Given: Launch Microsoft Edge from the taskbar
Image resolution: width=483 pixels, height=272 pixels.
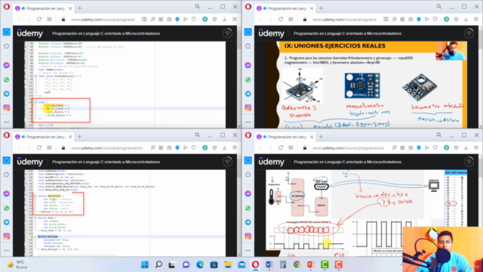Looking at the screenshot, I should click(200, 264).
